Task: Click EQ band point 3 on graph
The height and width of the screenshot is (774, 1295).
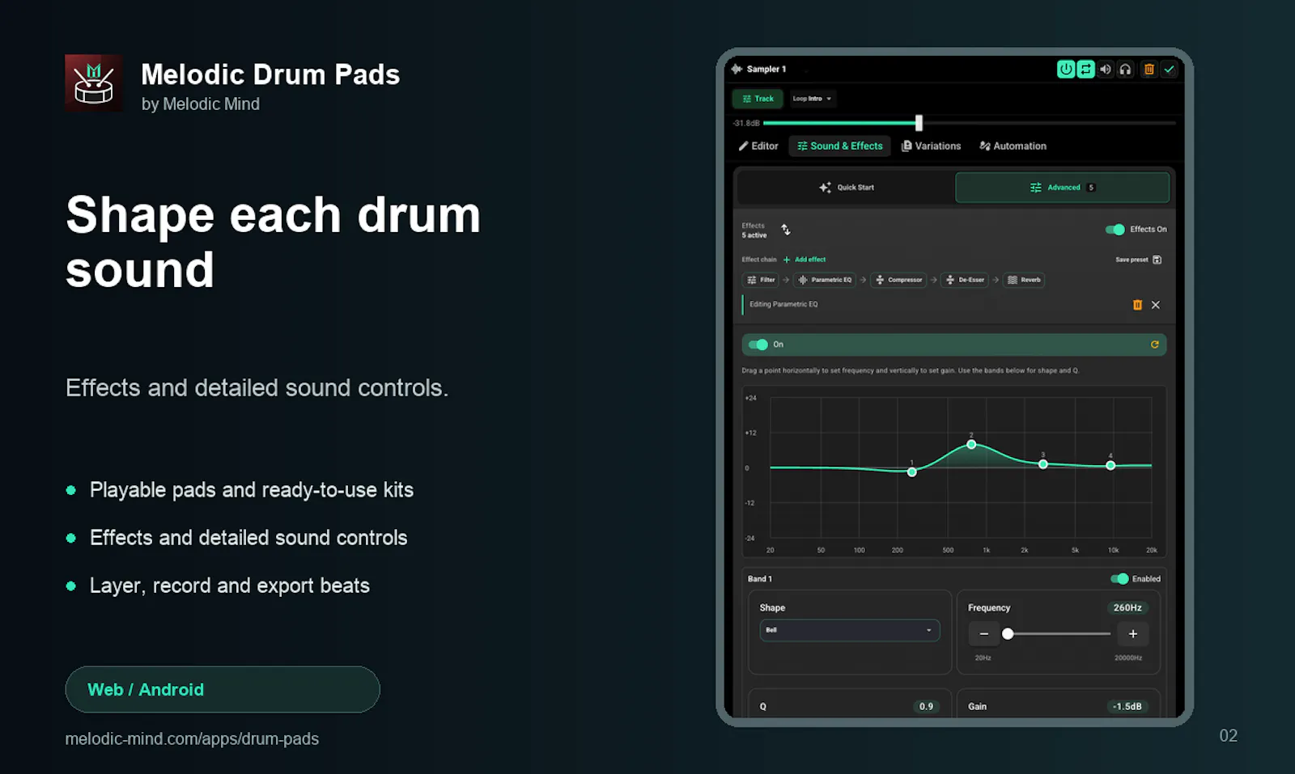Action: [1043, 464]
